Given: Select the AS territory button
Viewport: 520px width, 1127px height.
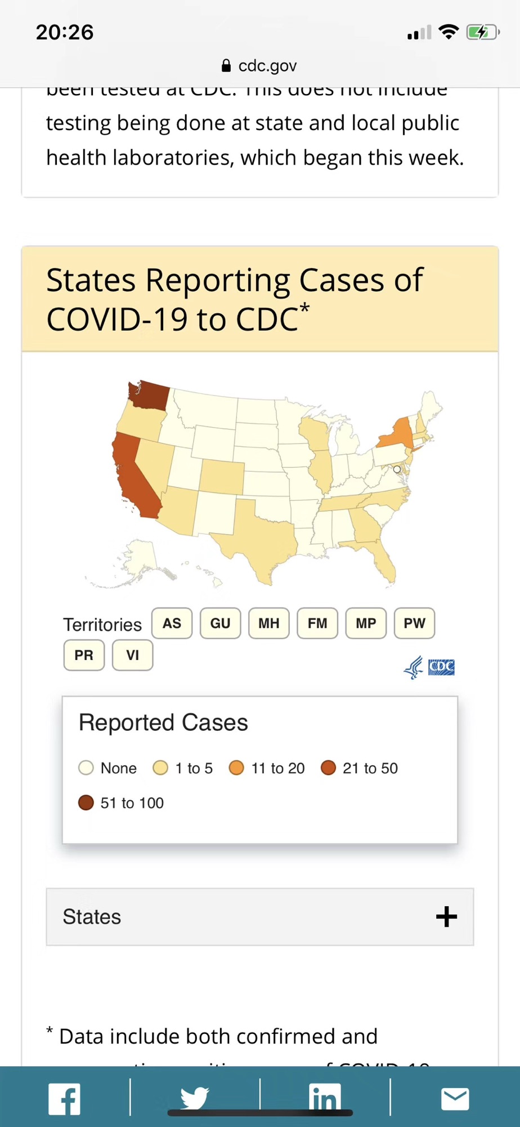Looking at the screenshot, I should click(x=172, y=623).
